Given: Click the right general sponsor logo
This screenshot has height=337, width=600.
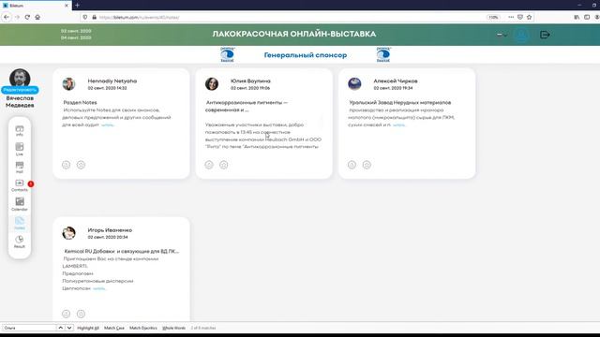Looking at the screenshot, I should [383, 54].
